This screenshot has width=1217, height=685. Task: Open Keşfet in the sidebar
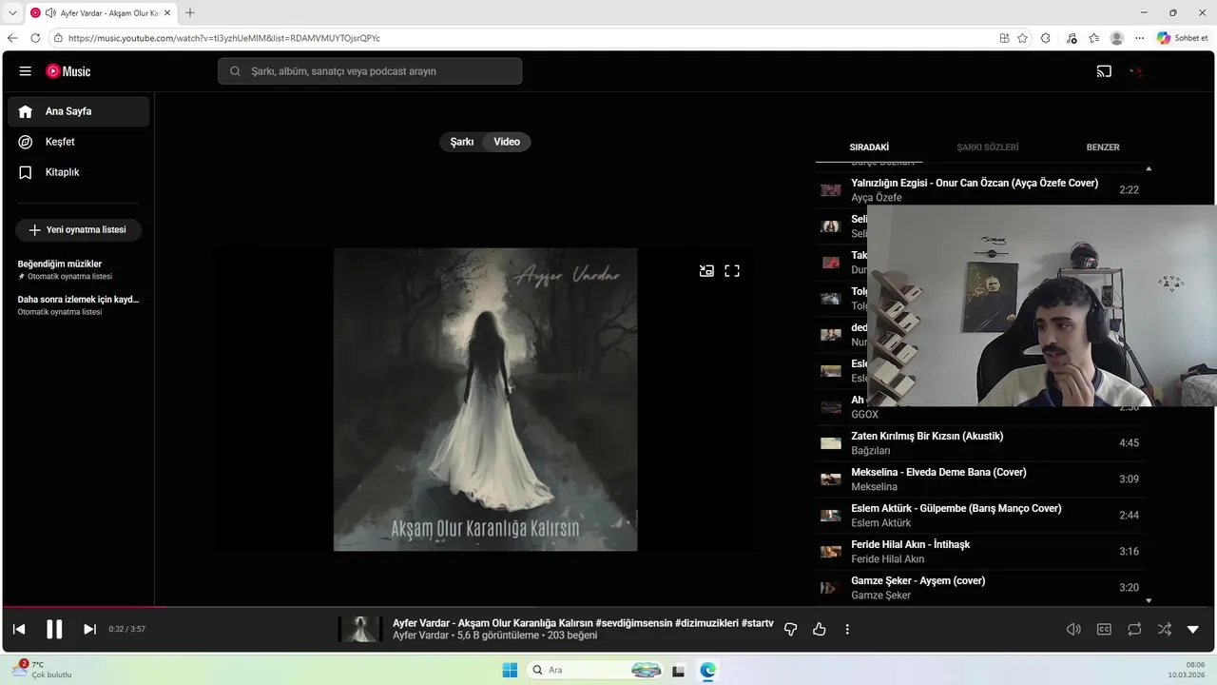click(79, 142)
